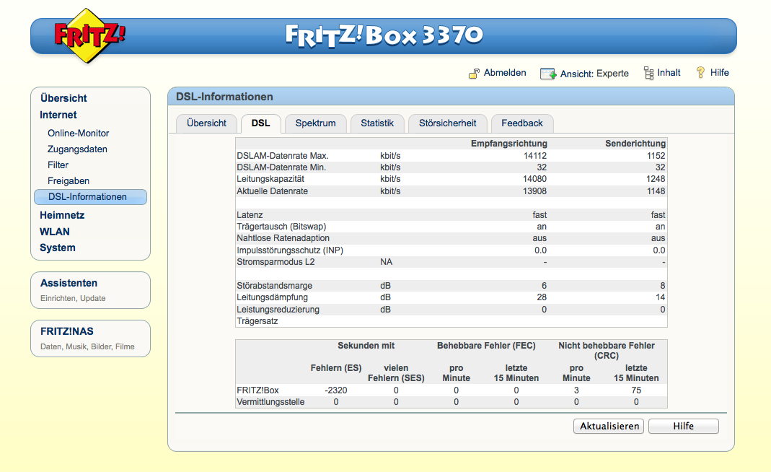Click the Vermittlungsstelle row label

tap(270, 402)
